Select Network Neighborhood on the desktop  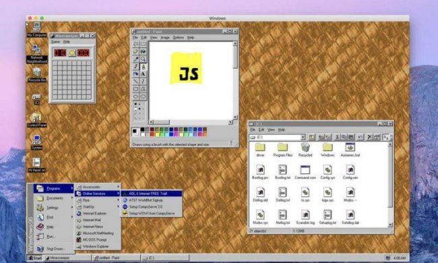click(x=37, y=54)
